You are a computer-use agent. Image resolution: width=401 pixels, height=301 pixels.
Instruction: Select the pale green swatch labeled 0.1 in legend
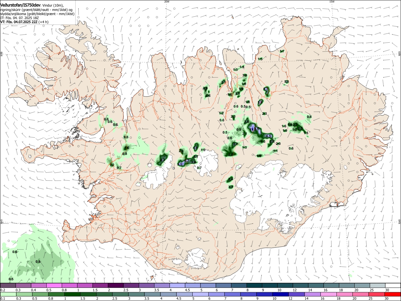8,294
